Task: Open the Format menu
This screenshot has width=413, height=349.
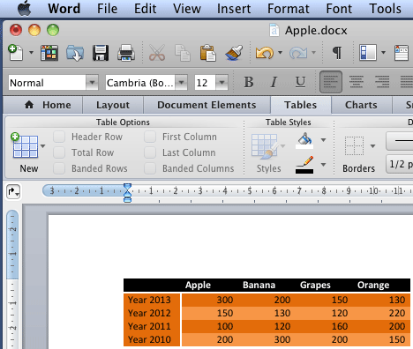Action: (289, 9)
